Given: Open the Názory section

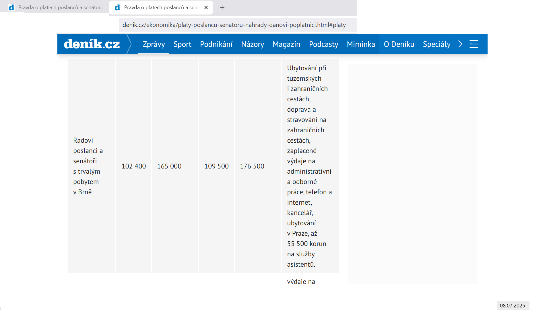Looking at the screenshot, I should [x=253, y=44].
